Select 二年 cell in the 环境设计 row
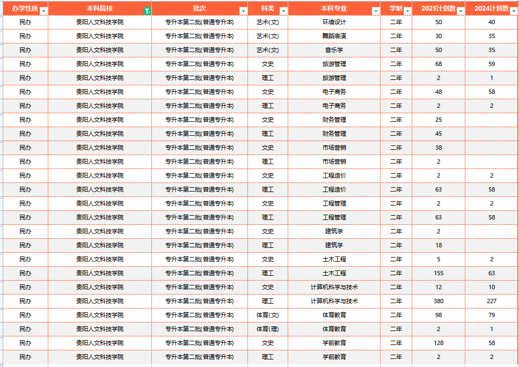The height and width of the screenshot is (367, 519). [x=396, y=22]
